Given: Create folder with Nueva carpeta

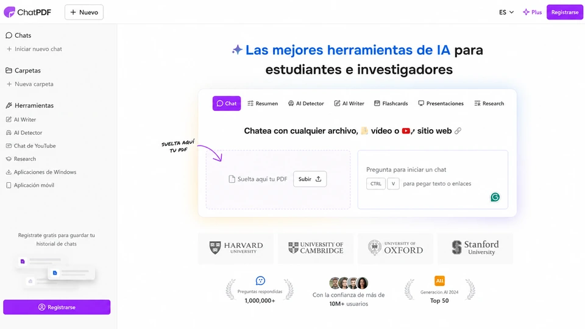Looking at the screenshot, I should (x=30, y=84).
